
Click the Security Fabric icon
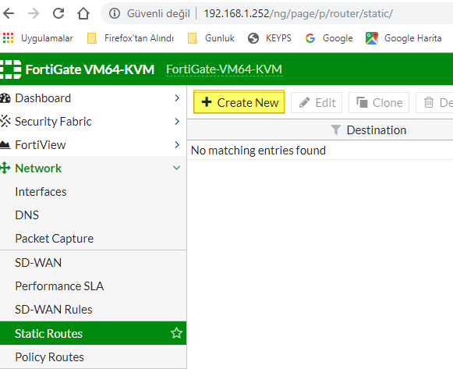click(x=5, y=122)
